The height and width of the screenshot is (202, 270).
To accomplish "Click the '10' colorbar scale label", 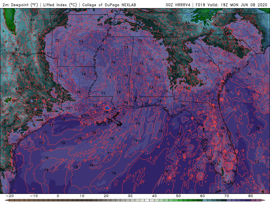I will click(x=82, y=196).
